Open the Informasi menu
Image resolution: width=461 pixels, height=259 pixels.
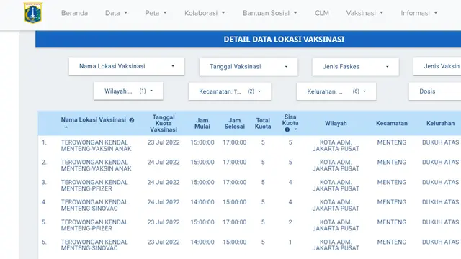419,13
